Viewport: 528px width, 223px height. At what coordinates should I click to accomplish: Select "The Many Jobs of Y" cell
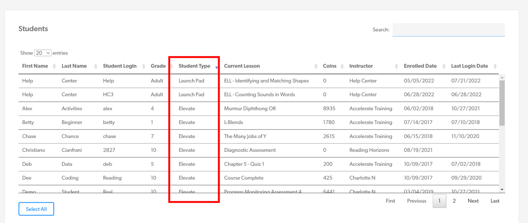[245, 136]
